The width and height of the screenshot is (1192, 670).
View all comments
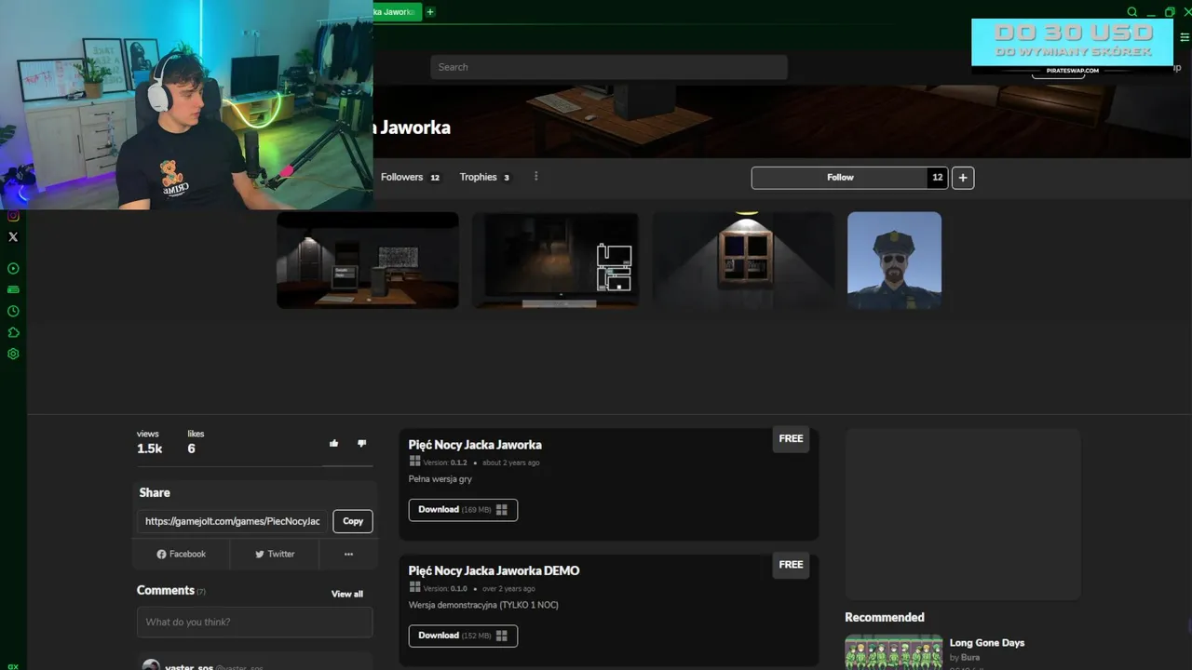[347, 594]
